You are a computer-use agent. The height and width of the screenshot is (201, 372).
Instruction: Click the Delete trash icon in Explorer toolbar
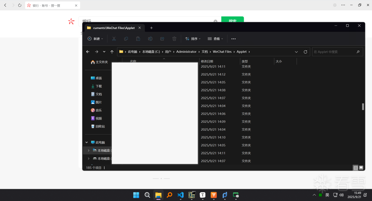[174, 39]
